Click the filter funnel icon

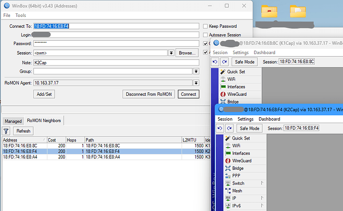coord(6,131)
